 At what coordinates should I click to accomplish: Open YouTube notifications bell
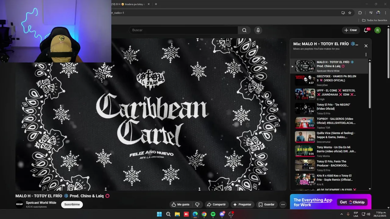coord(366,30)
